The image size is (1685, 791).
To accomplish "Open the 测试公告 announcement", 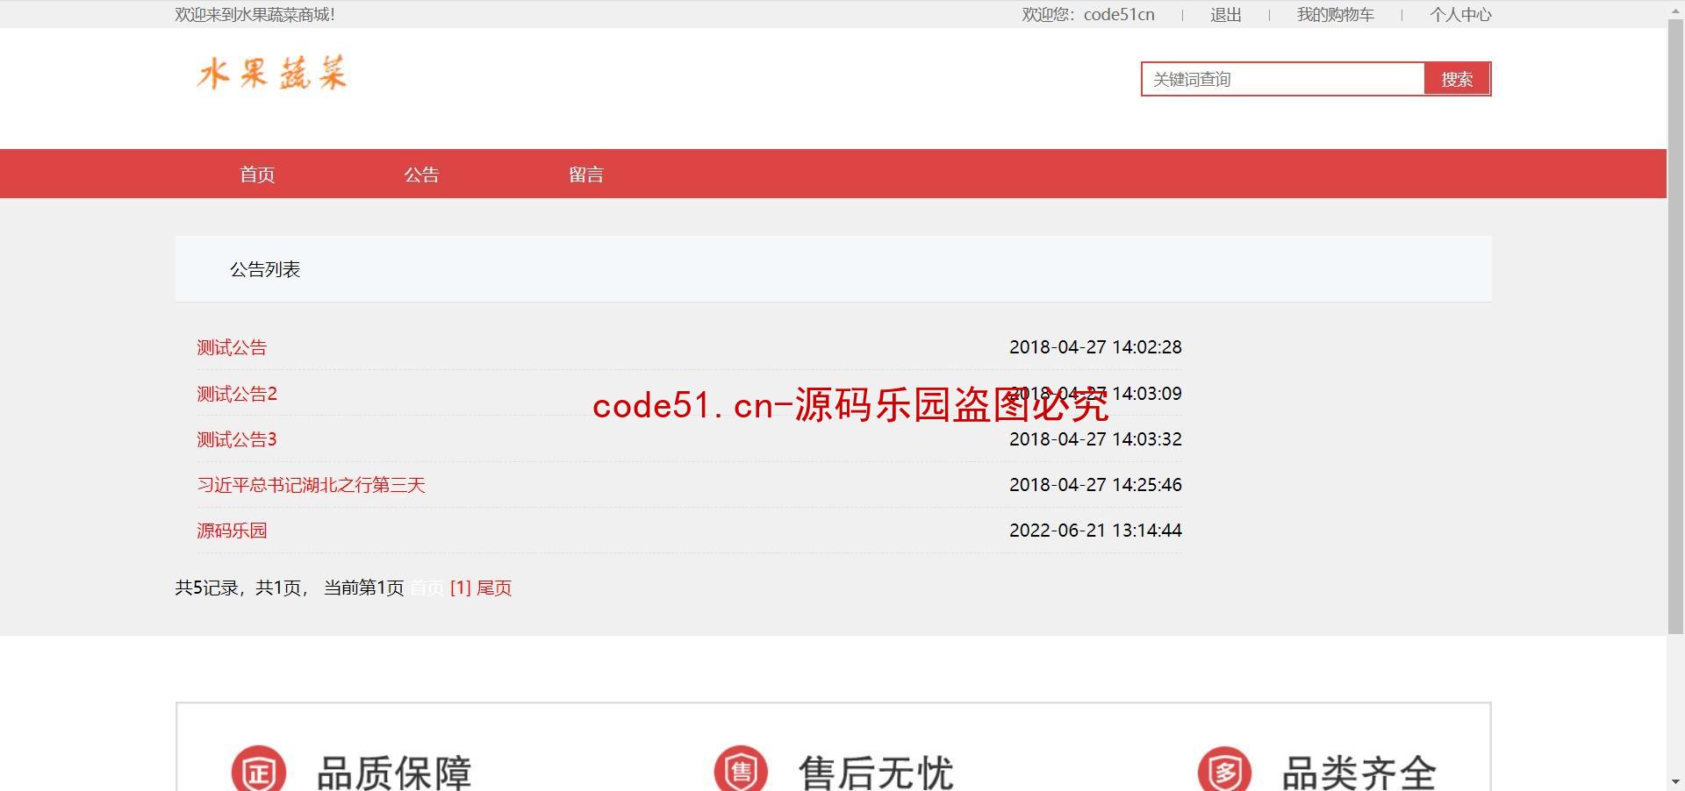I will (232, 347).
